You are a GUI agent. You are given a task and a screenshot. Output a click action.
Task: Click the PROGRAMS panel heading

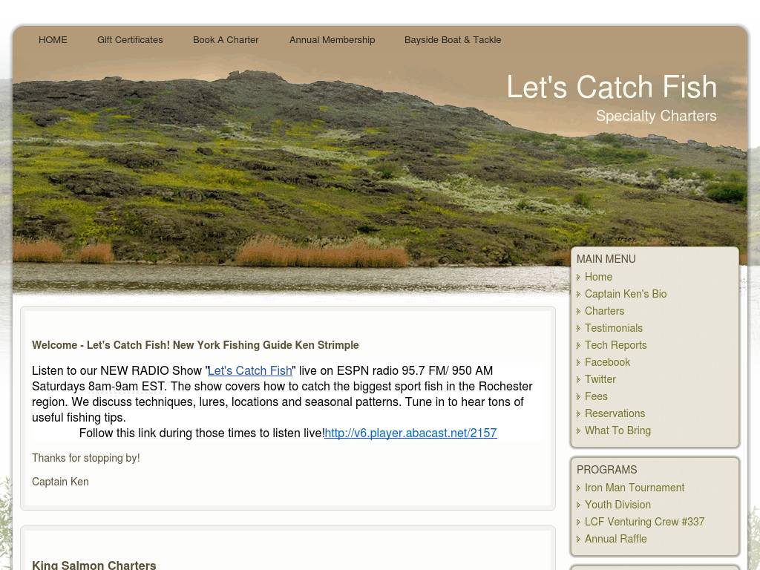click(607, 470)
